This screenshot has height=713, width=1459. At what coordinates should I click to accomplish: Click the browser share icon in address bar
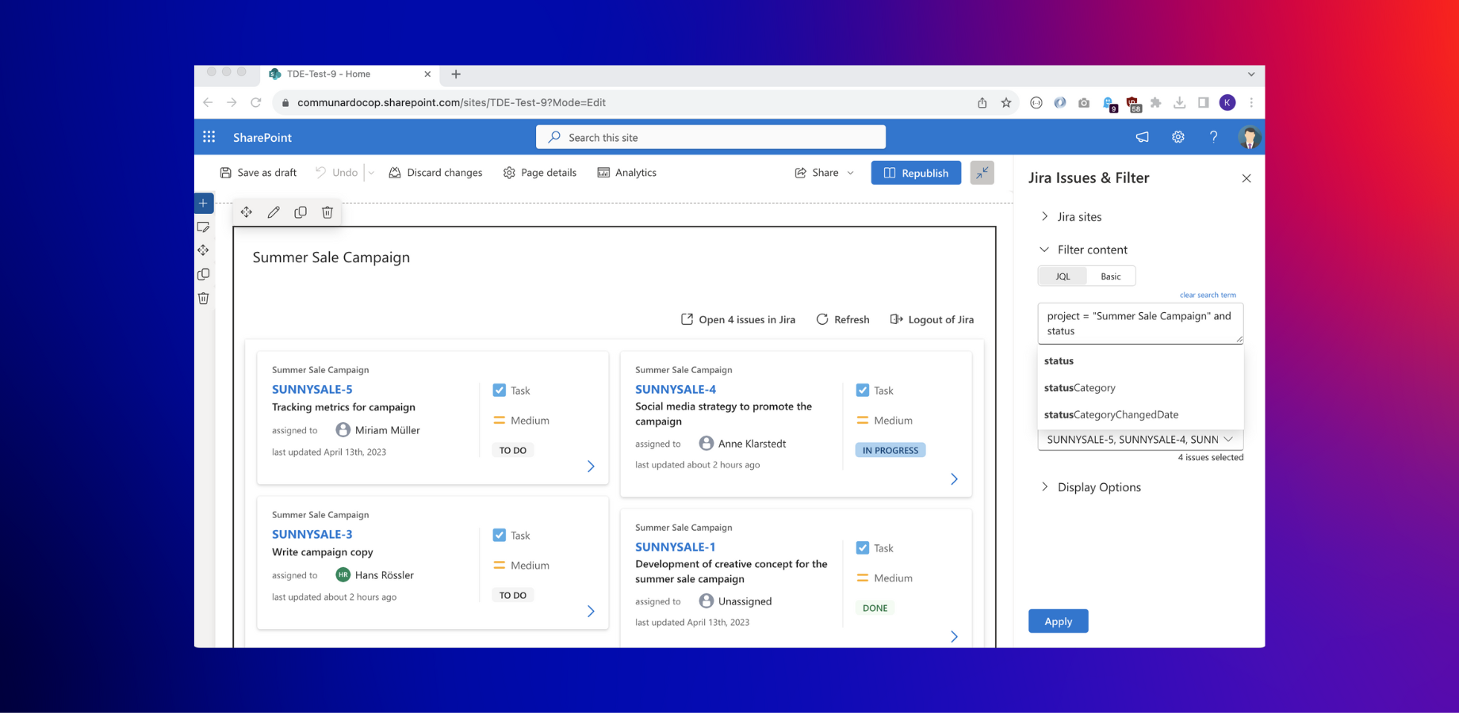coord(982,102)
